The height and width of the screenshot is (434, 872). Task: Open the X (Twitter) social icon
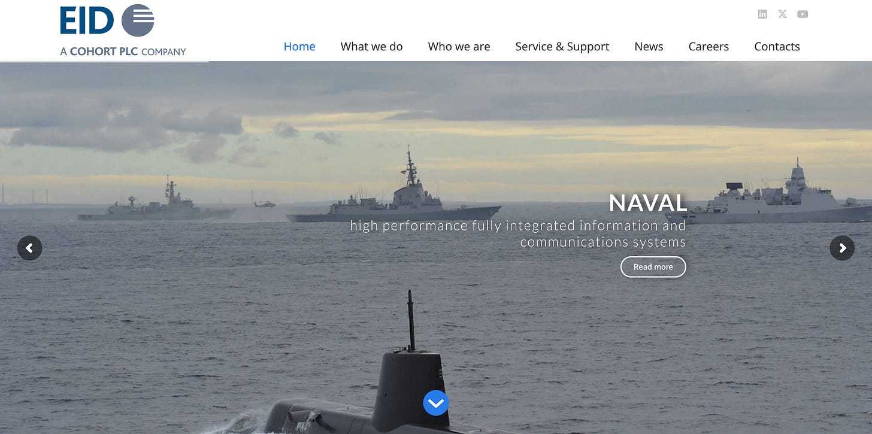[782, 14]
